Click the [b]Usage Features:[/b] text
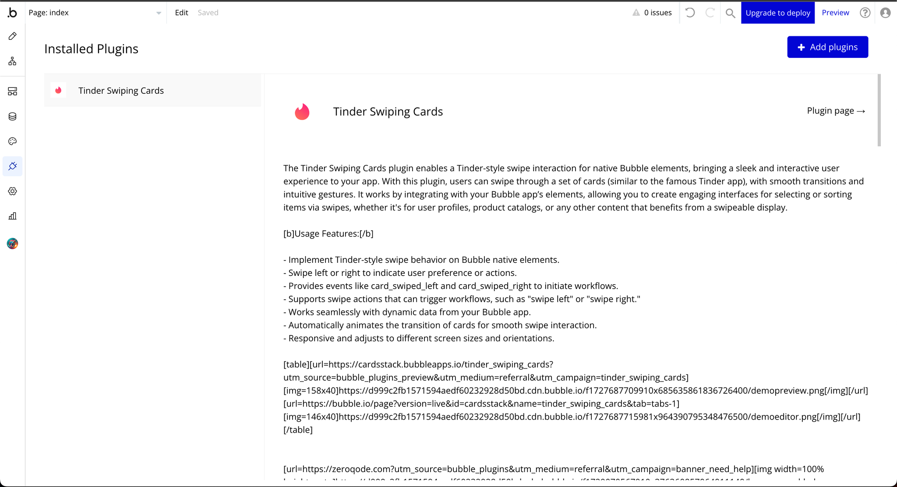 [x=328, y=233]
